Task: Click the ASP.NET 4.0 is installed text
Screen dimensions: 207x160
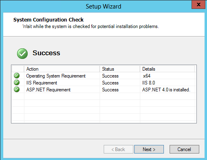Action: (166, 90)
